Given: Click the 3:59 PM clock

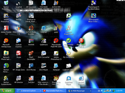Looking at the screenshot, I should tap(119, 91).
